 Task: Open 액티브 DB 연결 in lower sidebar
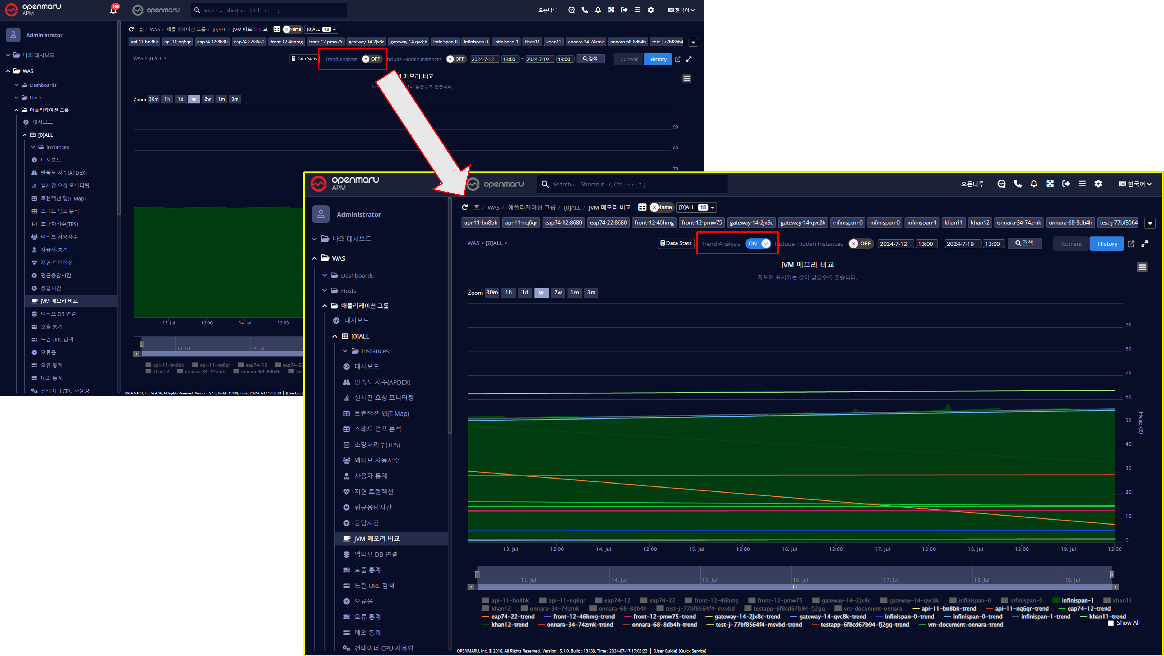click(375, 554)
